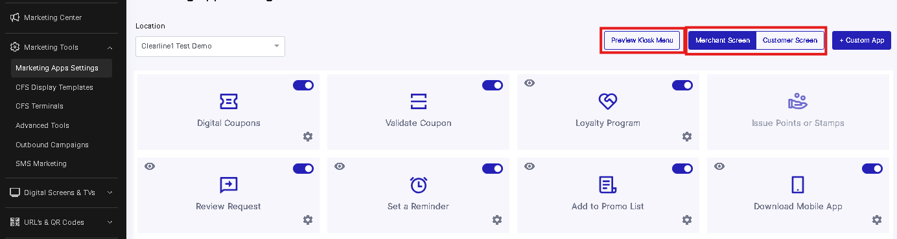Click the Loyalty Program heart icon
897x239 pixels.
(x=607, y=101)
